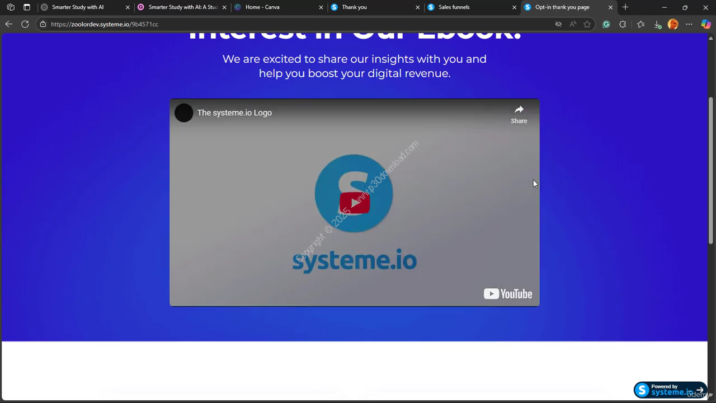Click 'help you boost your digital revenue.' text
Screen dimensions: 716x403
point(354,73)
